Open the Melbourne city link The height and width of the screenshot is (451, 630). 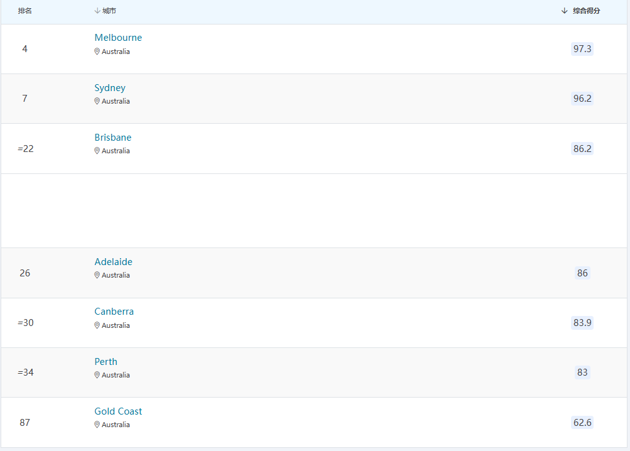(x=118, y=38)
